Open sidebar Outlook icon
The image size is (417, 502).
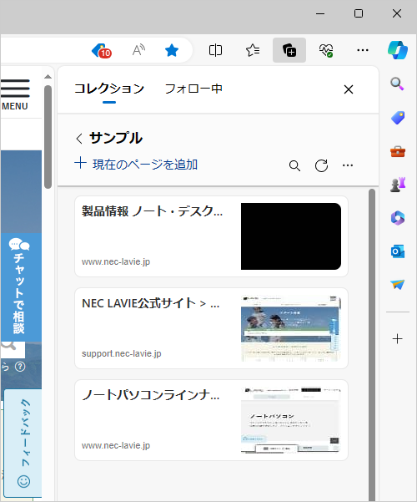pos(398,251)
